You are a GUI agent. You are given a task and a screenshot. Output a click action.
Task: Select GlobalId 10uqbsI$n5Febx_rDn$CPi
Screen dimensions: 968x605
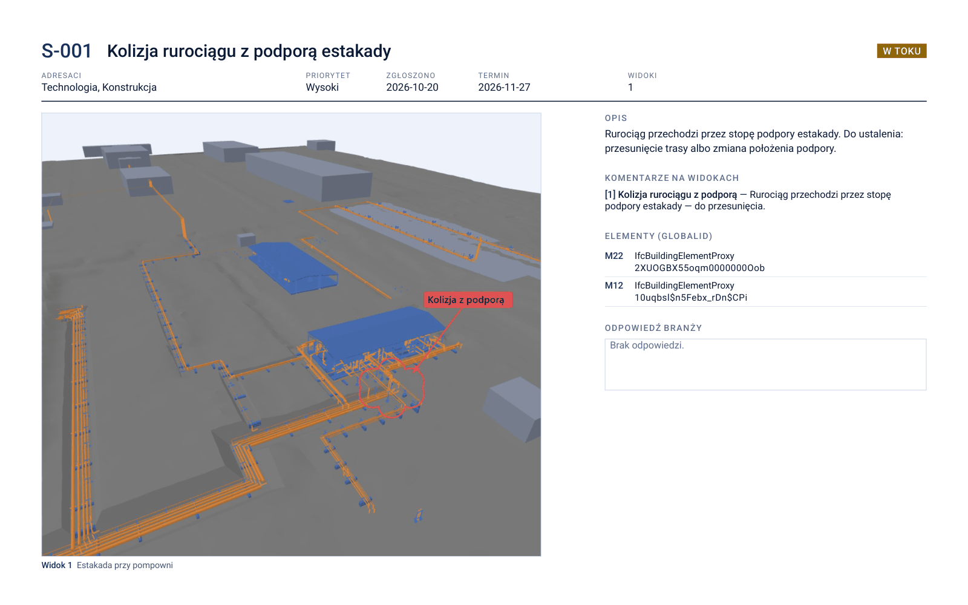691,298
